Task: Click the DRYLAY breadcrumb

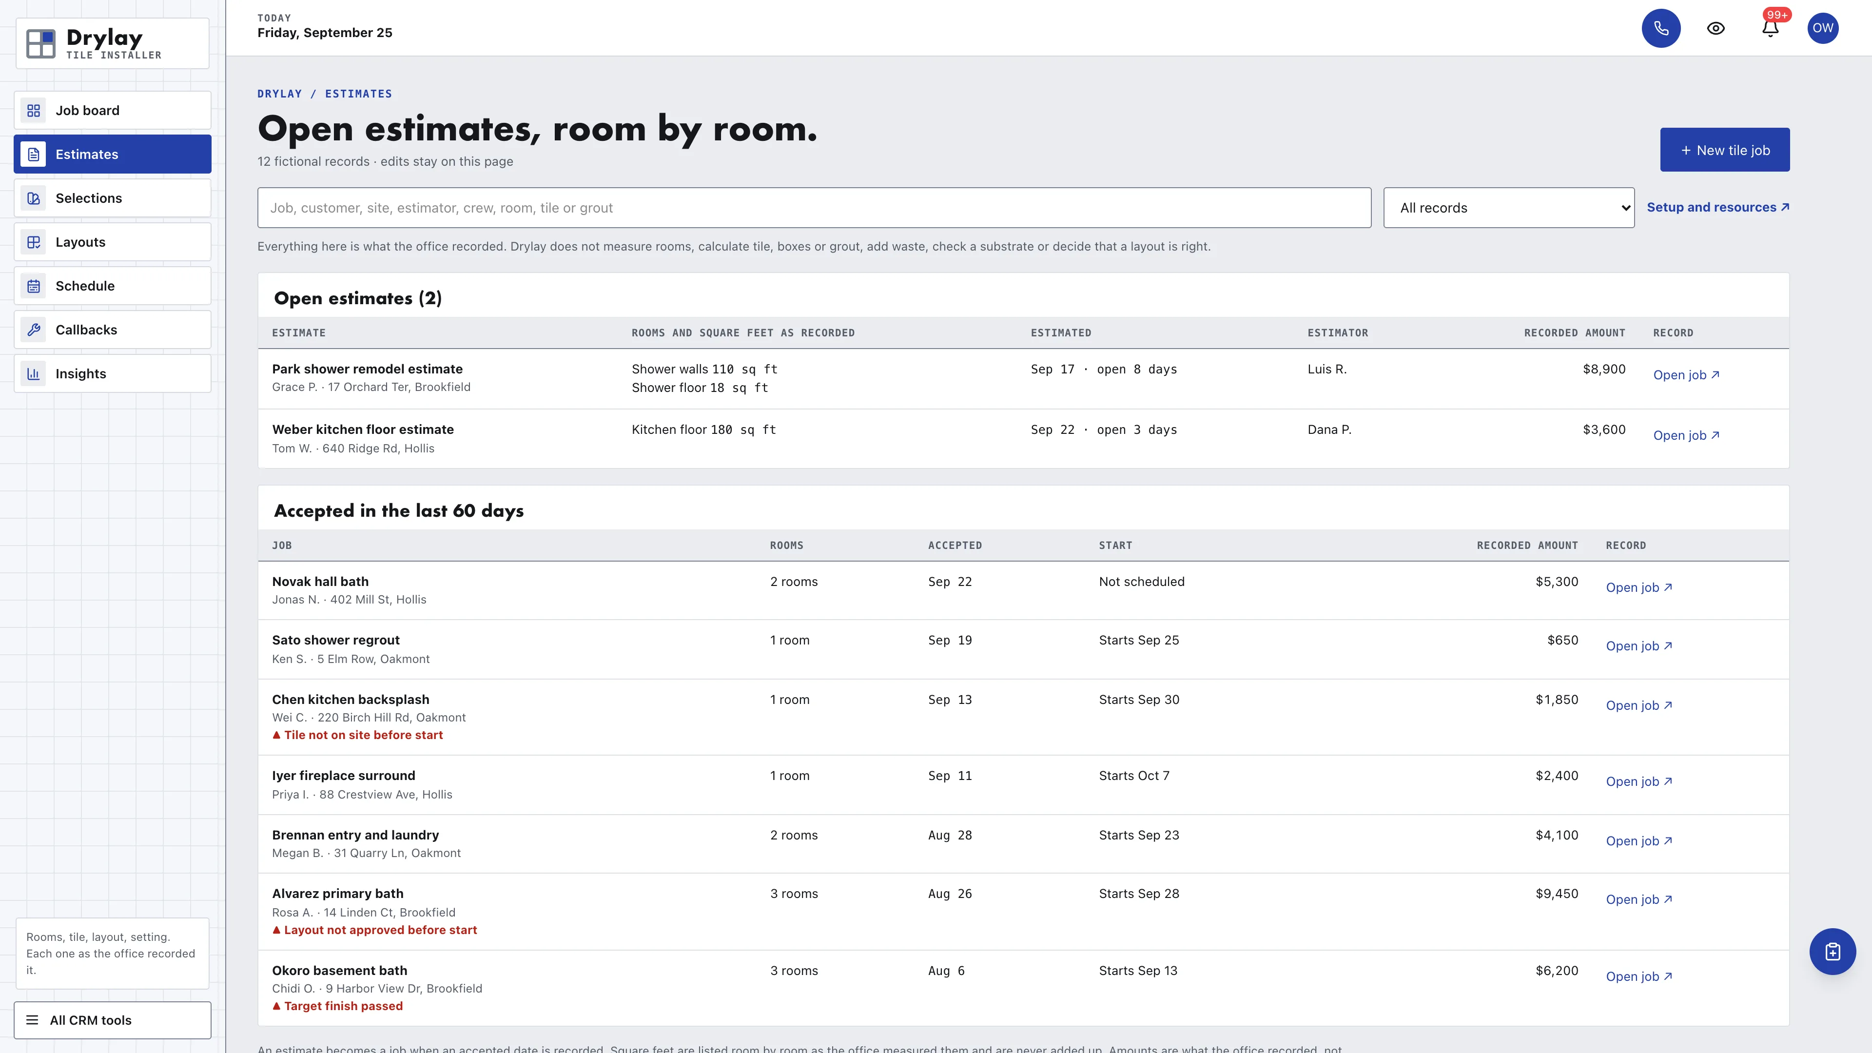Action: pyautogui.click(x=280, y=94)
